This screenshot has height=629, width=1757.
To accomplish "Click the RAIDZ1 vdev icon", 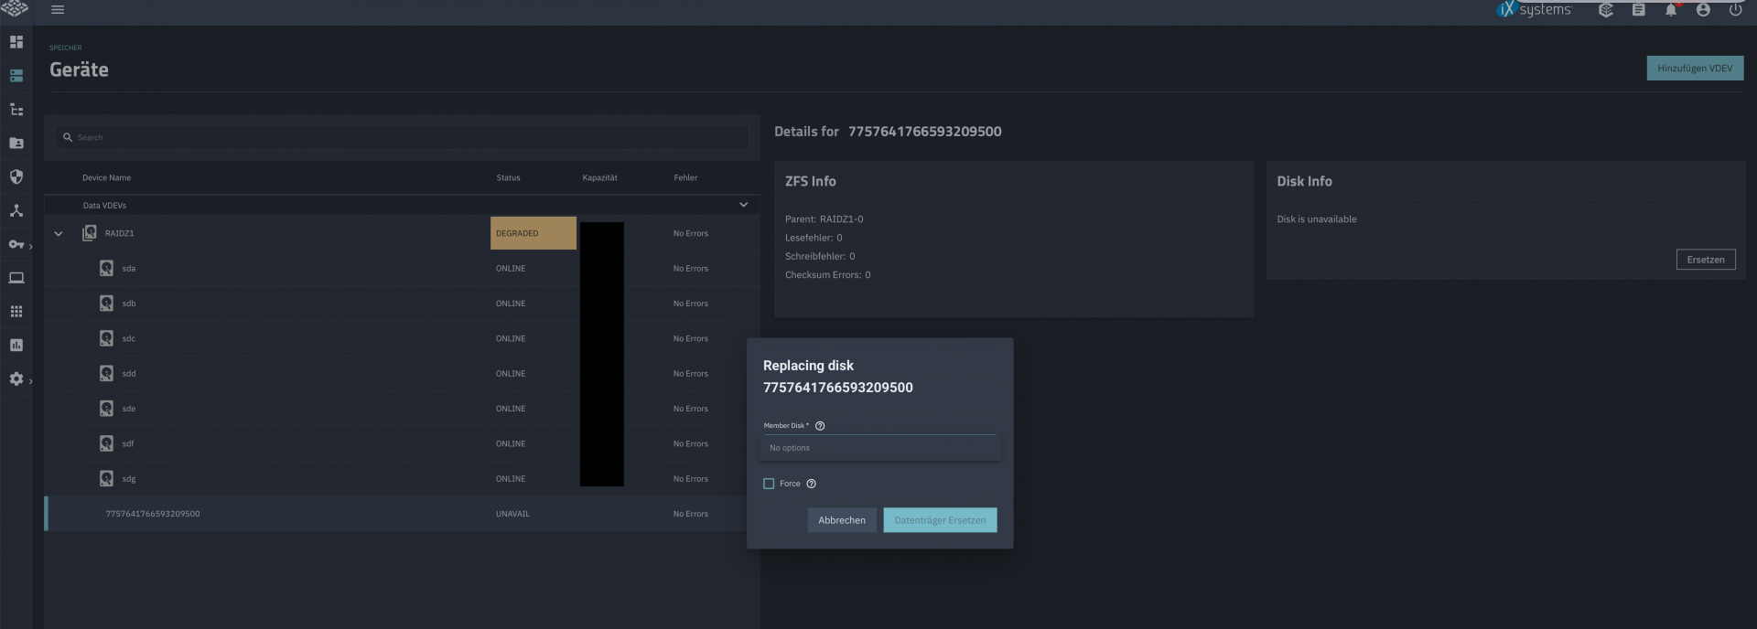I will point(89,233).
